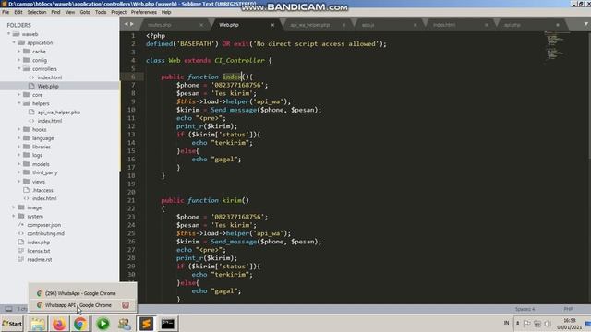591x332 pixels.
Task: Change indentation via Spaces: 4 status item
Action: [x=525, y=309]
